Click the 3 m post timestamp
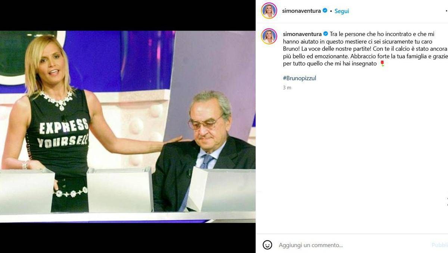The image size is (448, 253). coord(287,88)
